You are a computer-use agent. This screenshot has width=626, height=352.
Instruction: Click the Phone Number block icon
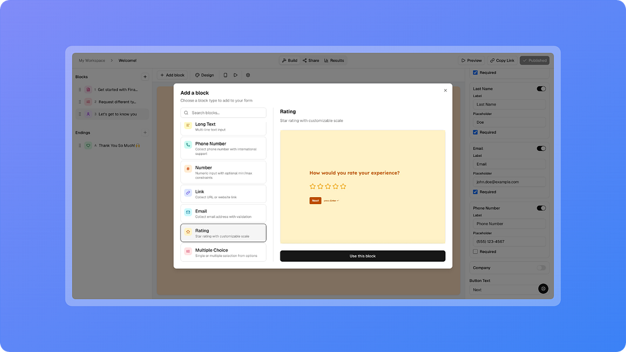point(188,145)
